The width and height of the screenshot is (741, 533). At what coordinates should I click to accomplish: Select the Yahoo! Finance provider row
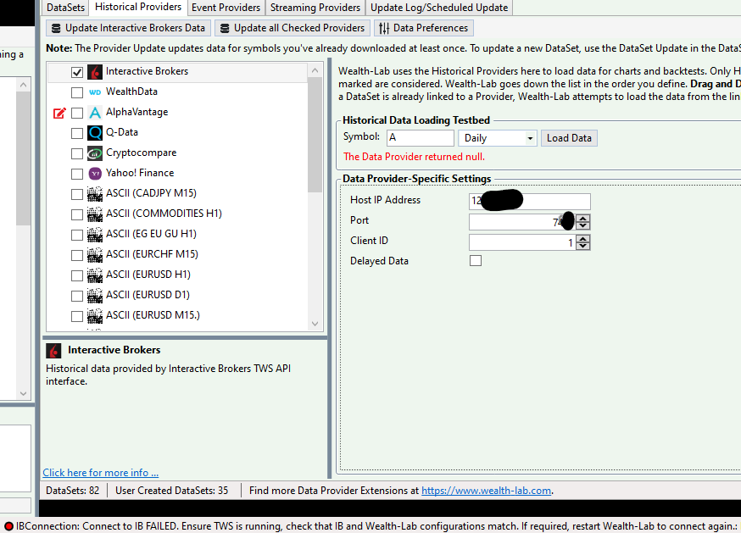tap(177, 174)
